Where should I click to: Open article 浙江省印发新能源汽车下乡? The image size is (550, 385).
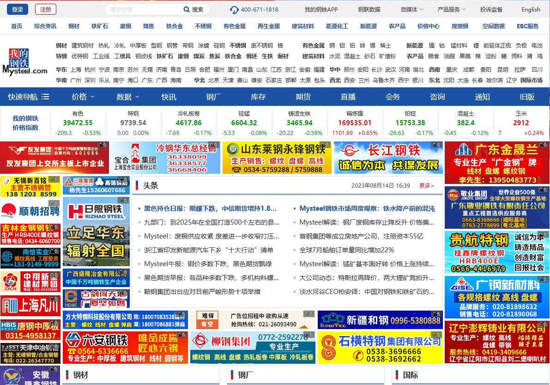[x=208, y=250]
